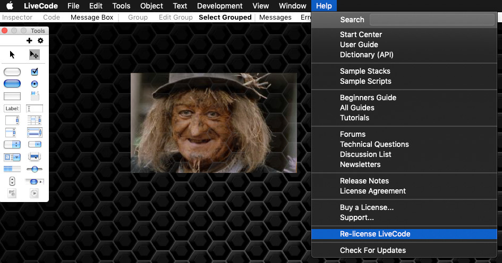Select the slider control in Tools
This screenshot has width=502, height=263.
click(x=35, y=169)
